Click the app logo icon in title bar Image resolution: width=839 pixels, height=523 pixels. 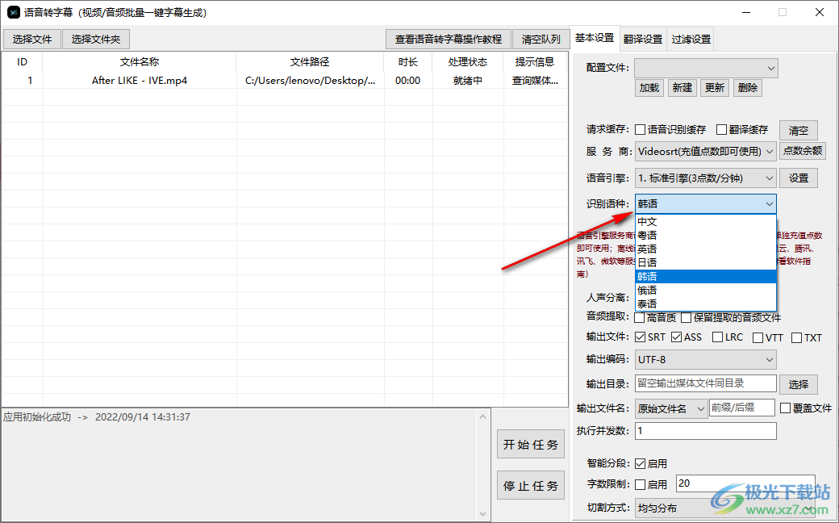[x=13, y=12]
